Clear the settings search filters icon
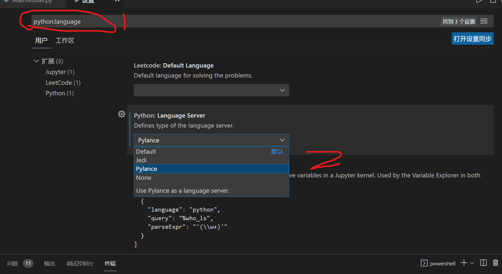Viewport: 502px width, 274px height. click(x=484, y=21)
